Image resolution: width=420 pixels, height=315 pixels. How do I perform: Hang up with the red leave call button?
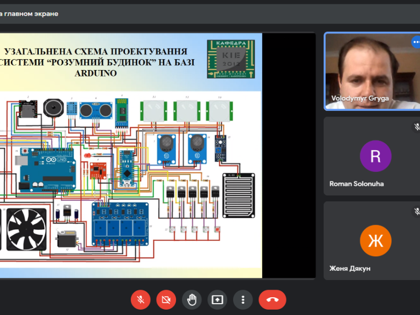[272, 299]
